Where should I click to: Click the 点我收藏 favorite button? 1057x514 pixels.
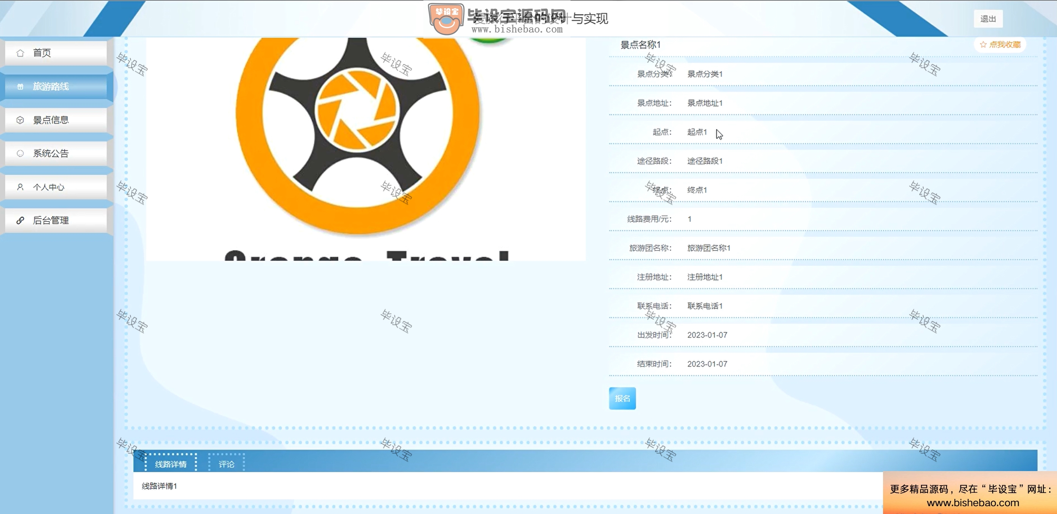click(1000, 44)
